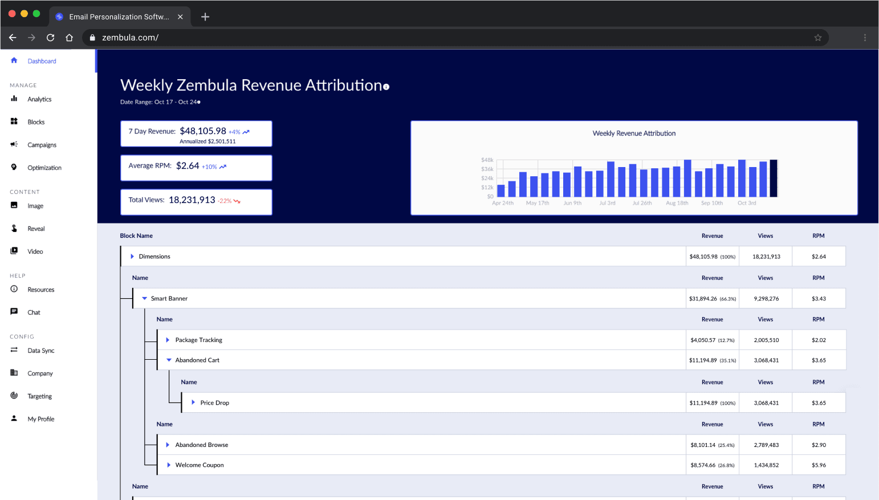This screenshot has height=500, width=879.
Task: Click the Analytics bar chart icon
Action: tap(14, 99)
